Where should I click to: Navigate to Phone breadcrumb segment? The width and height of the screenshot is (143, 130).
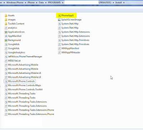pyautogui.click(x=31, y=3)
